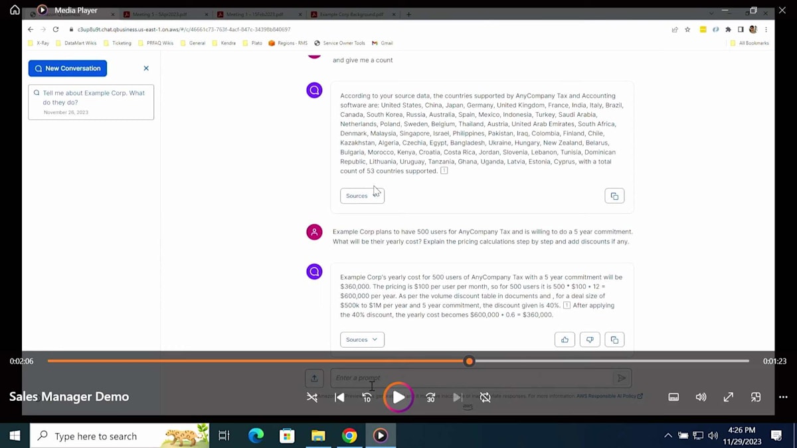Open the Media Player more options menu
The width and height of the screenshot is (797, 448).
pyautogui.click(x=784, y=397)
